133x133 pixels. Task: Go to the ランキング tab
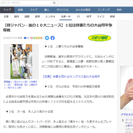[104, 10]
